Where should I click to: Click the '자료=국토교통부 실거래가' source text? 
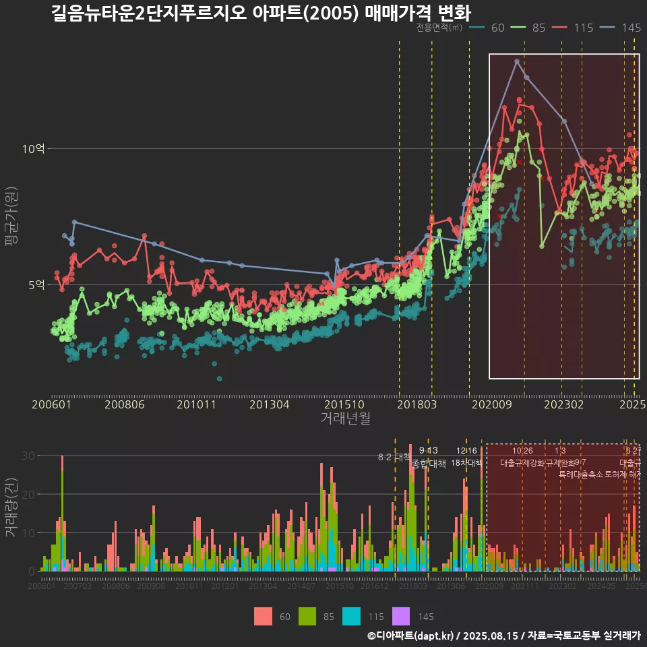(x=584, y=636)
